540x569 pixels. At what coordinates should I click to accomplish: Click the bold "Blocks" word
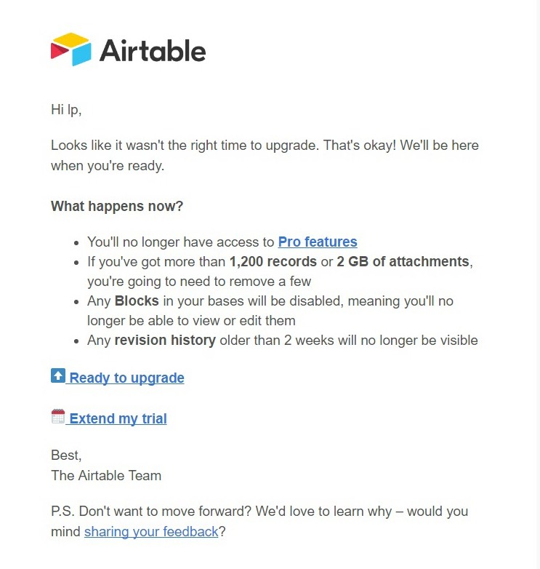[x=137, y=301]
